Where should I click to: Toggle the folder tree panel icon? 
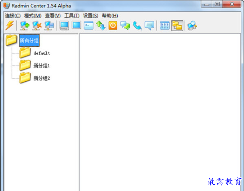(x=177, y=26)
